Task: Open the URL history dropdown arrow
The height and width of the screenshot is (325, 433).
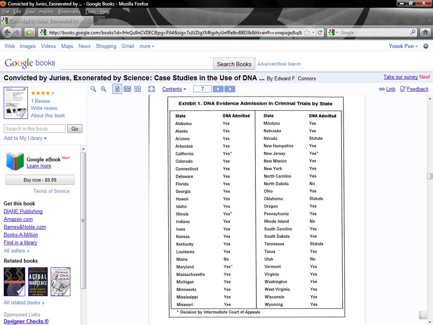Action: [313, 32]
